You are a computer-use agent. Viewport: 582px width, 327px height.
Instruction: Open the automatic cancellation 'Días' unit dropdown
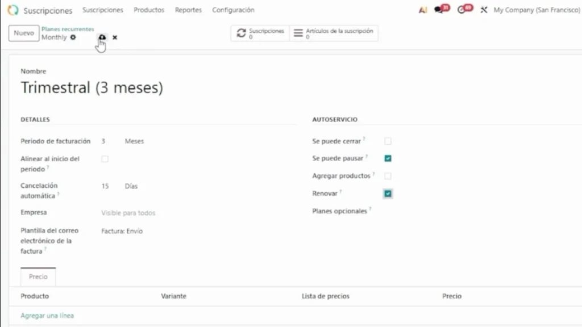pos(131,186)
